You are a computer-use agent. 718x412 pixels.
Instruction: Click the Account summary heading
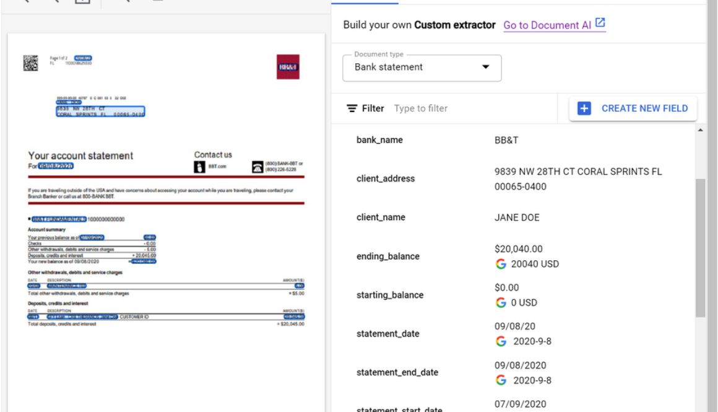tap(46, 230)
